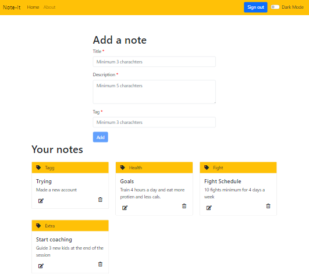Image resolution: width=309 pixels, height=274 pixels.
Task: Edit the Trying note
Action: coord(41,201)
